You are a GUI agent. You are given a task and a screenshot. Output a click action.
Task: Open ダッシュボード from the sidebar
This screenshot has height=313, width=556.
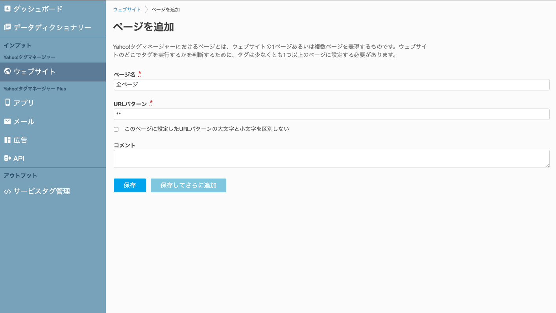coord(38,9)
